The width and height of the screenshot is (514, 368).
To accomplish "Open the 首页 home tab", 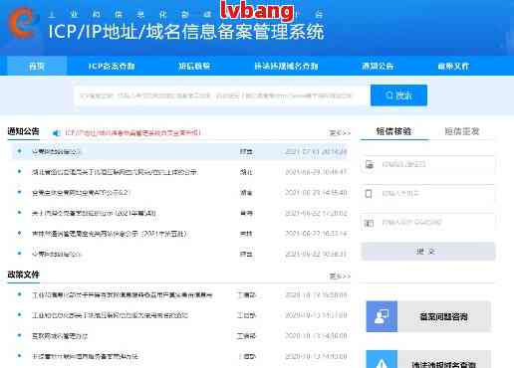I will pyautogui.click(x=37, y=66).
